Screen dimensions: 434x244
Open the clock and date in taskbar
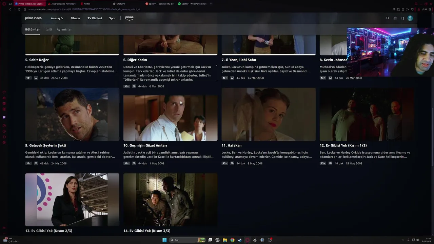(x=427, y=240)
